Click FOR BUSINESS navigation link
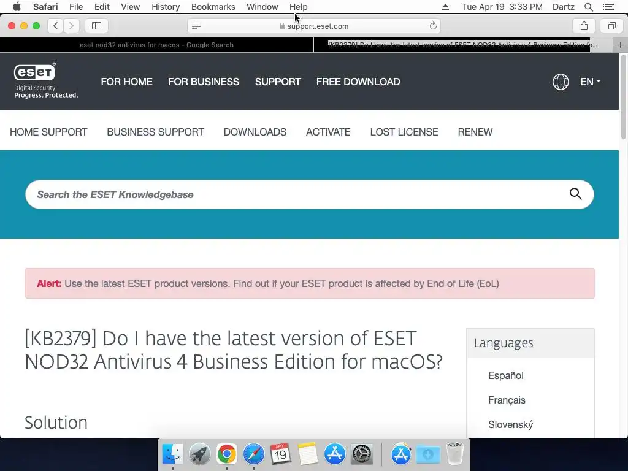The image size is (628, 471). click(204, 82)
